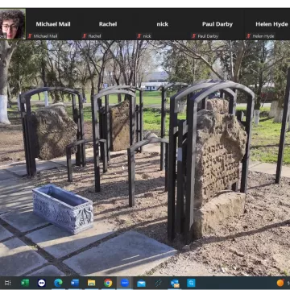Click the shared photo of gravestones
This screenshot has height=290, width=290.
coord(145,158)
